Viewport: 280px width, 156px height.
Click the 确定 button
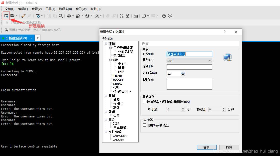pos(207,147)
